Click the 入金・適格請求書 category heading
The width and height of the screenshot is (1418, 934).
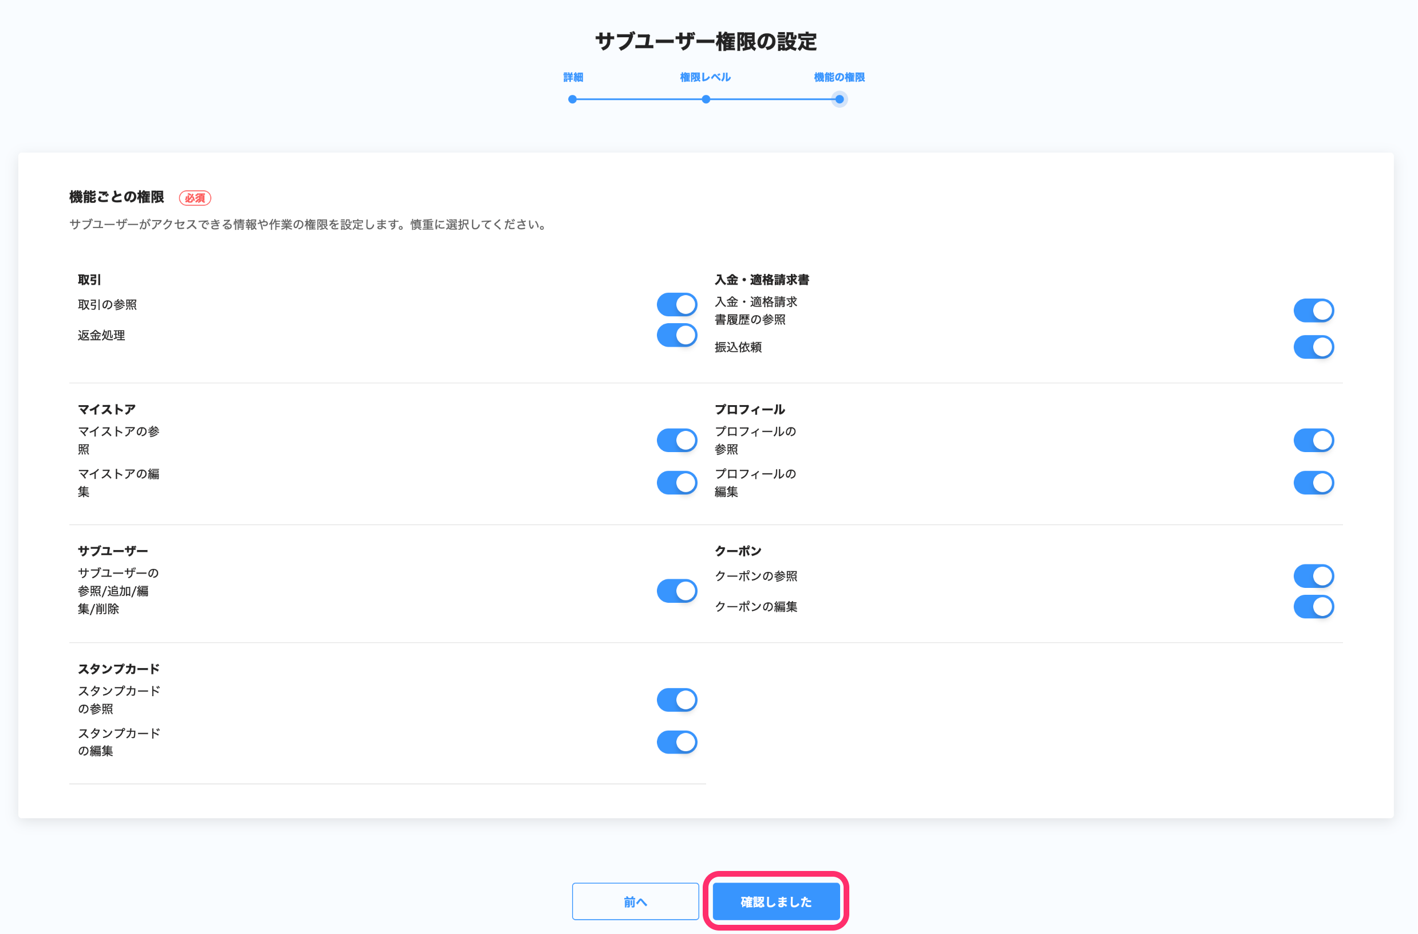click(762, 280)
